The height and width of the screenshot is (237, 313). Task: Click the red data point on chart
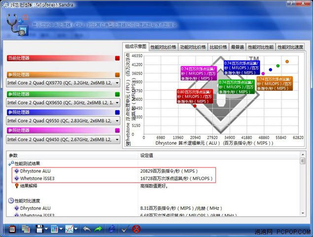195,106
